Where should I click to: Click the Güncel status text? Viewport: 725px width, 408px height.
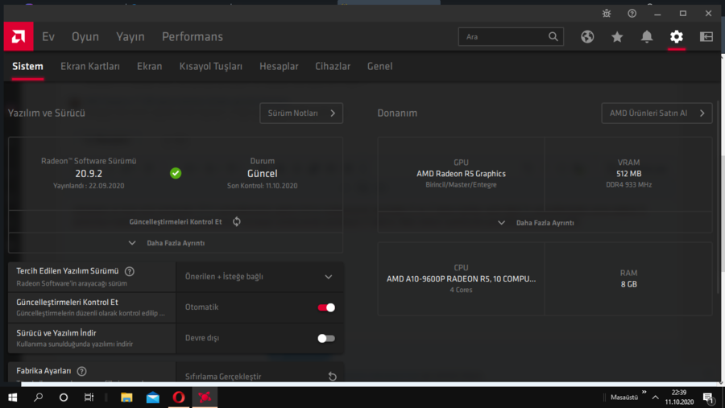262,174
